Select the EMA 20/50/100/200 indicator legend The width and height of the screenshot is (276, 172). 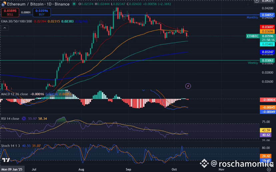[x=17, y=21]
